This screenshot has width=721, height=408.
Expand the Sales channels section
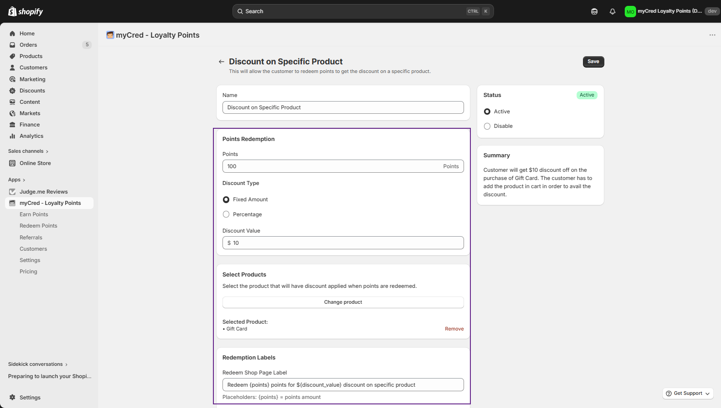click(x=28, y=151)
